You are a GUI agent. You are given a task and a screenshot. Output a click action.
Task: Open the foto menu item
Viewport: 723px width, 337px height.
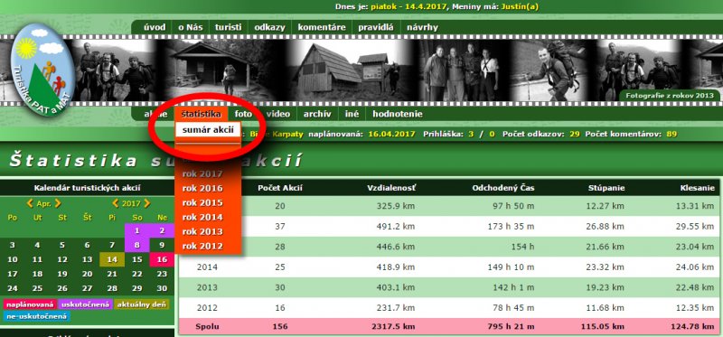243,114
